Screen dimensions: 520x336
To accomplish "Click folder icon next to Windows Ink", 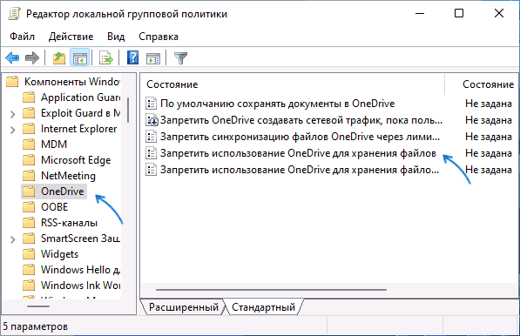I will [29, 286].
